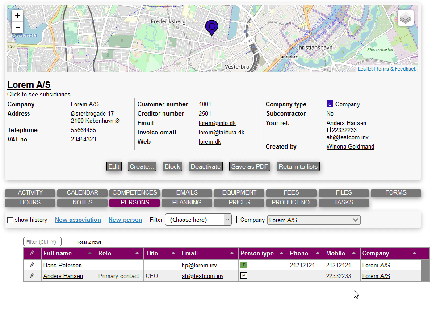Click the New association link

click(78, 220)
